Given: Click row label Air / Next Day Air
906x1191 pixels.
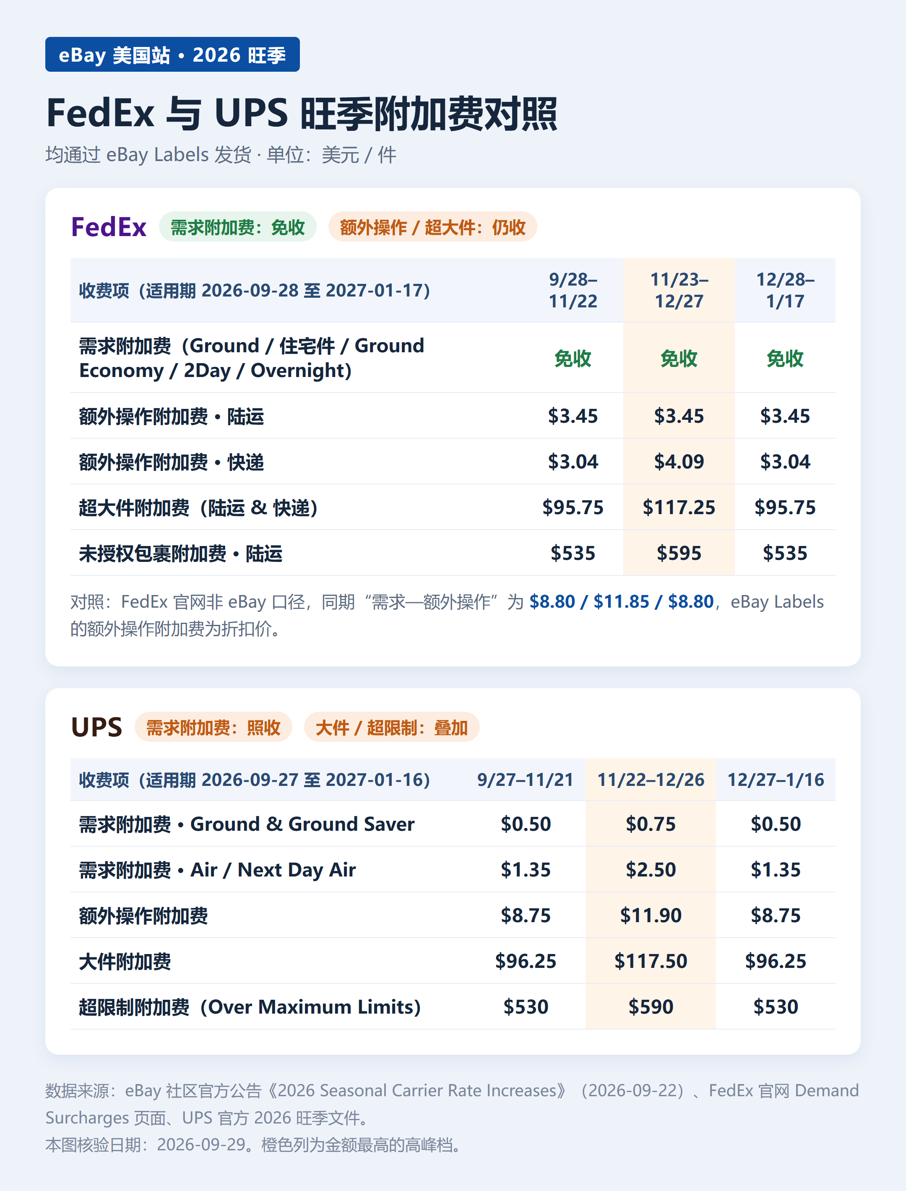Looking at the screenshot, I should 217,870.
